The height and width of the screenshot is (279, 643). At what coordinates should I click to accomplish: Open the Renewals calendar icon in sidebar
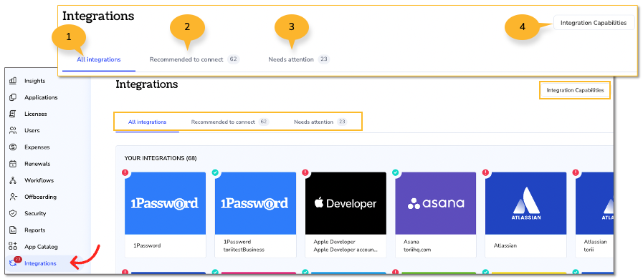click(x=13, y=164)
